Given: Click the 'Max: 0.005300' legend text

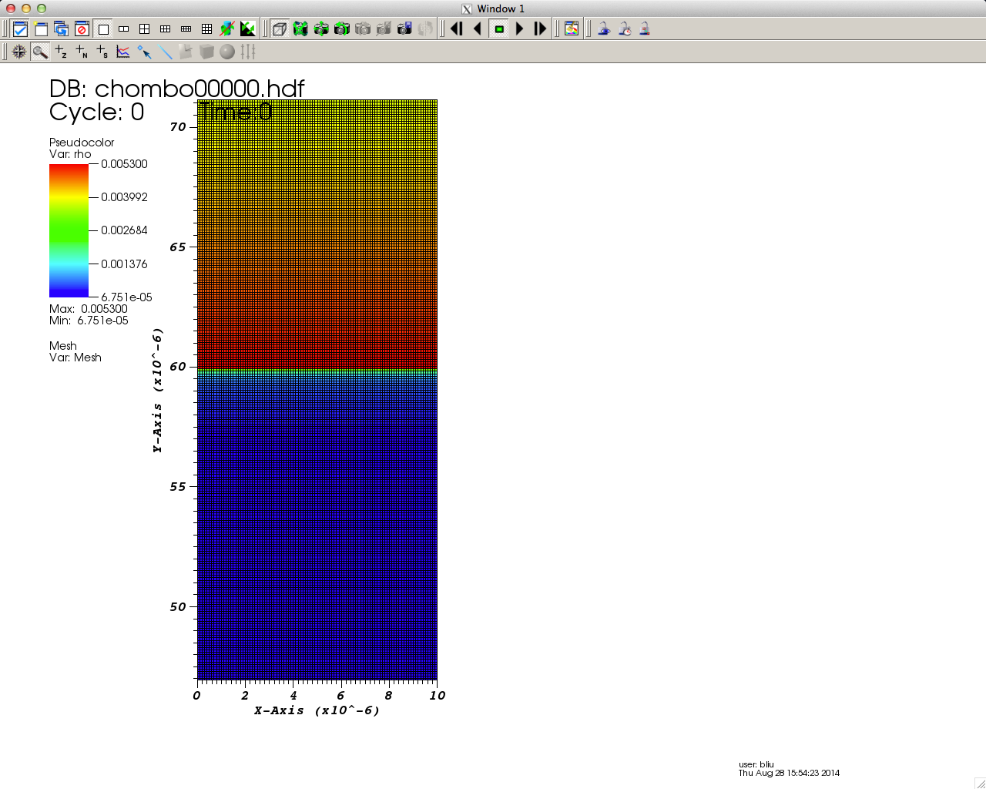Looking at the screenshot, I should pos(89,309).
